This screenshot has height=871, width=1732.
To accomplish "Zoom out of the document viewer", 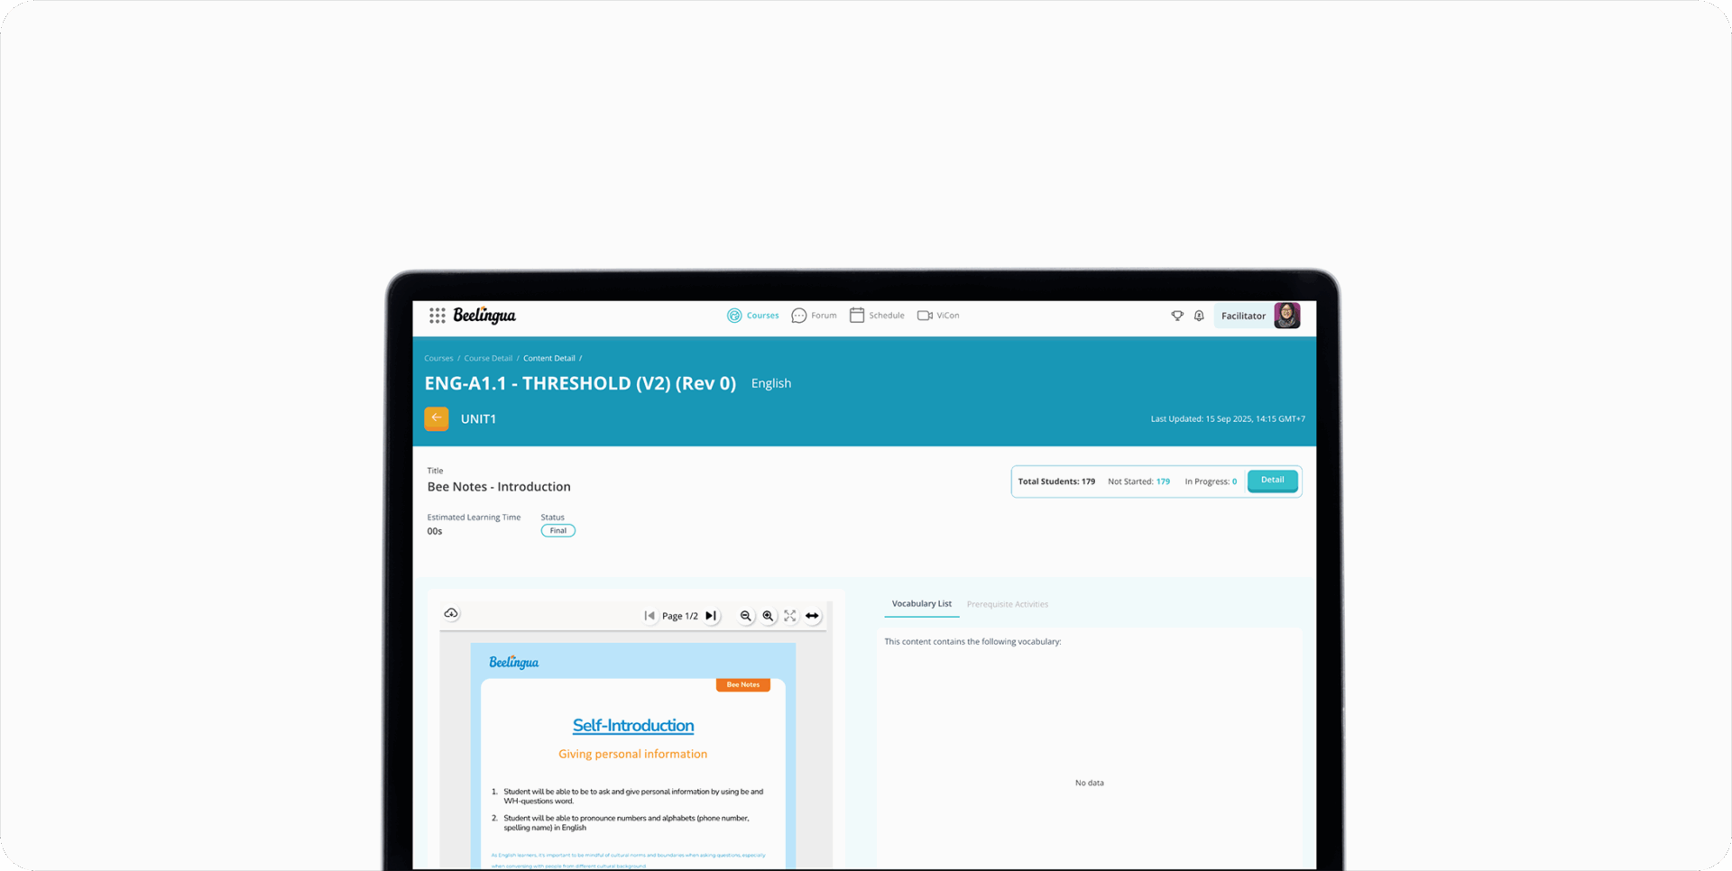I will 746,616.
